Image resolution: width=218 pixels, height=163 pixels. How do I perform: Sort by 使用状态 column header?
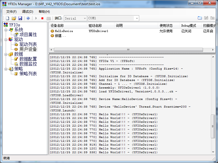(169, 26)
